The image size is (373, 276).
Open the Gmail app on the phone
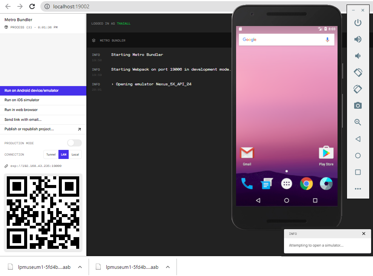(x=247, y=156)
